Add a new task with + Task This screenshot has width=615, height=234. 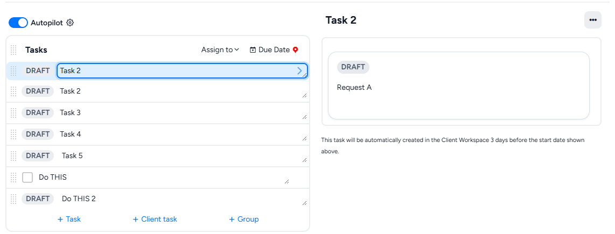coord(69,219)
